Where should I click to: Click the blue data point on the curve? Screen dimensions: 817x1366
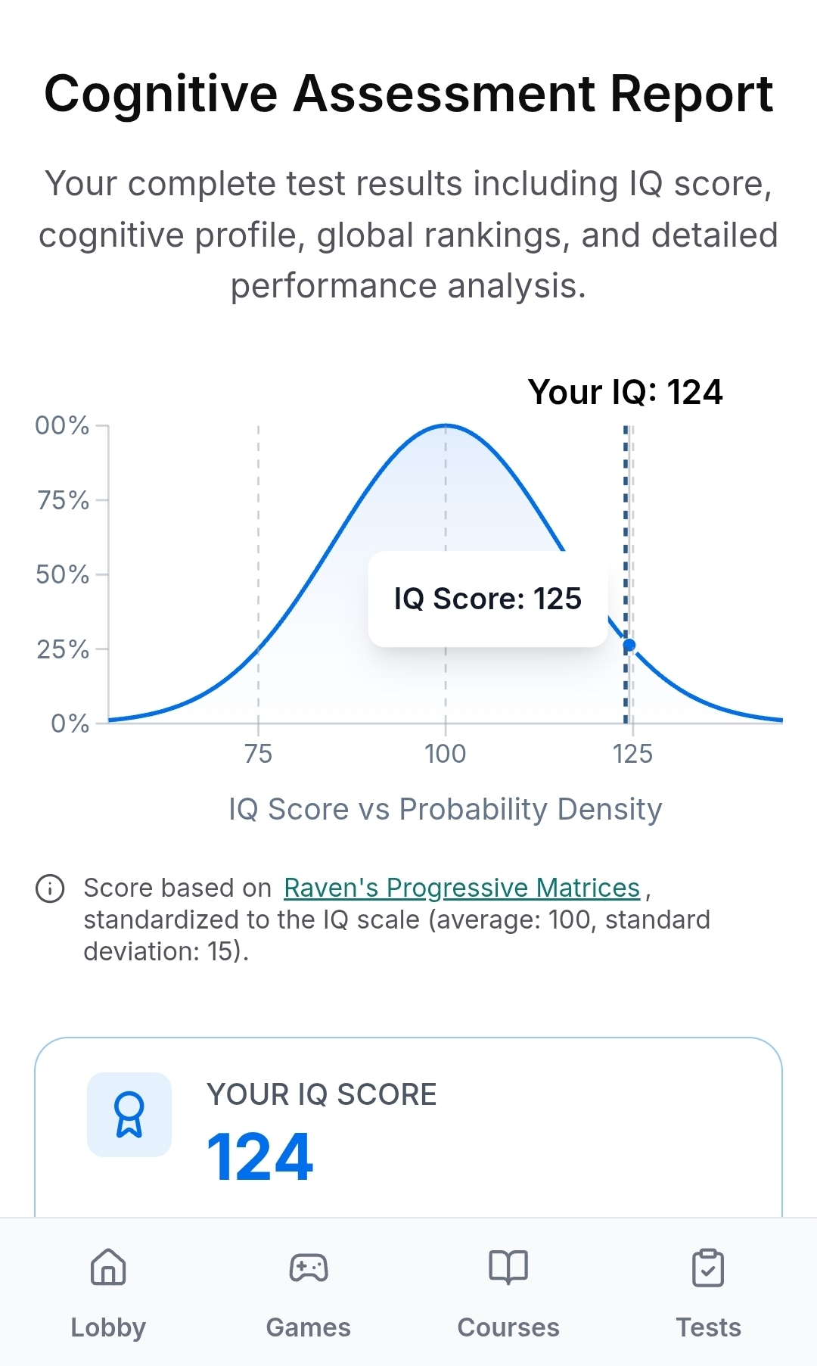629,646
